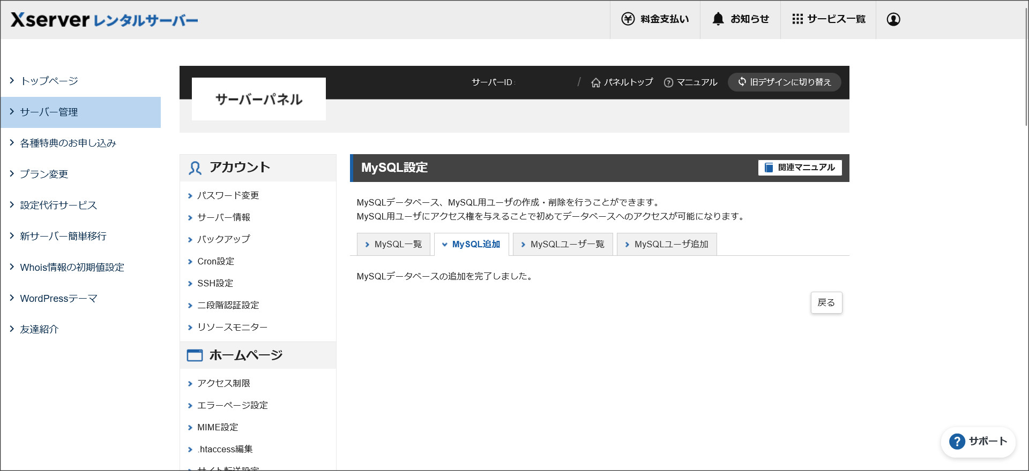1029x471 pixels.
Task: Click the yen icon next to 料金支払い
Action: click(x=628, y=19)
